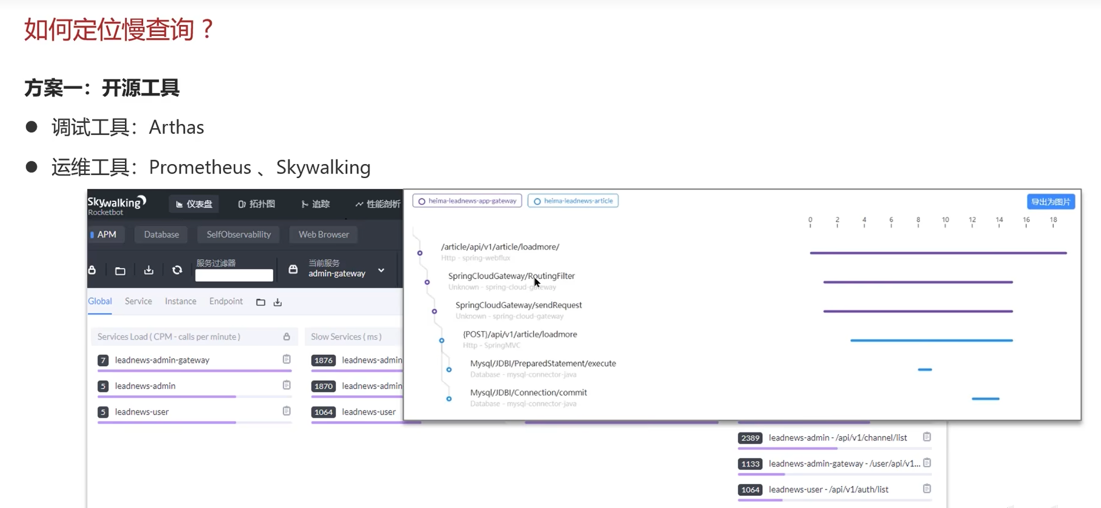Image resolution: width=1101 pixels, height=508 pixels.
Task: Click the Mysql/JDBI/PreparedStatement/execute span duration bar
Action: (925, 369)
